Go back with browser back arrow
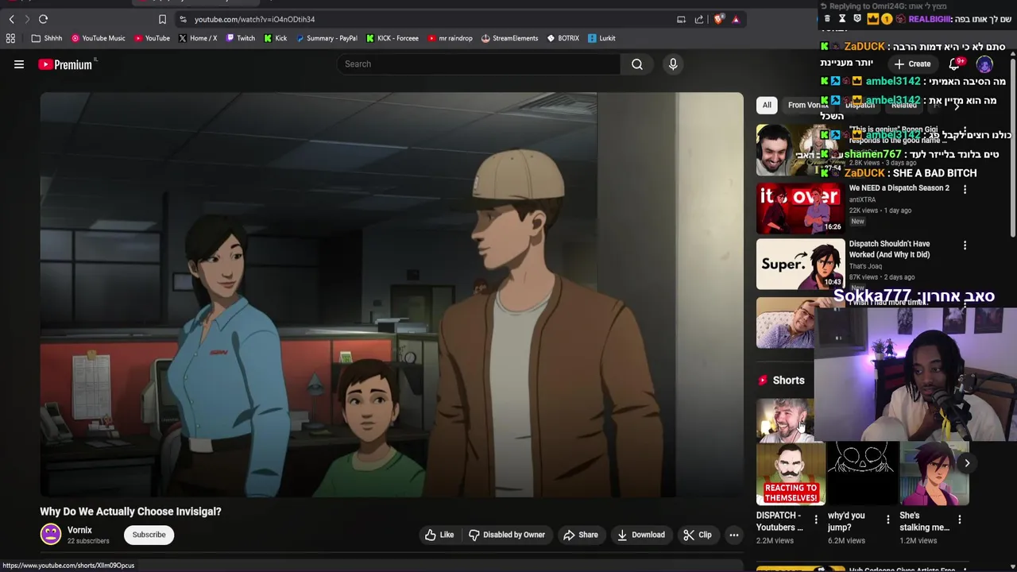The width and height of the screenshot is (1017, 572). coord(12,19)
